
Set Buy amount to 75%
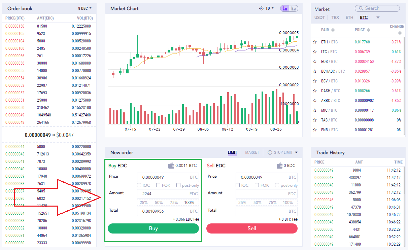pos(174,203)
